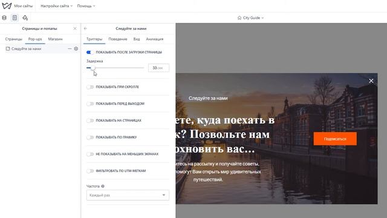Click the orange Подписаться button
387x218 pixels.
[x=335, y=139]
